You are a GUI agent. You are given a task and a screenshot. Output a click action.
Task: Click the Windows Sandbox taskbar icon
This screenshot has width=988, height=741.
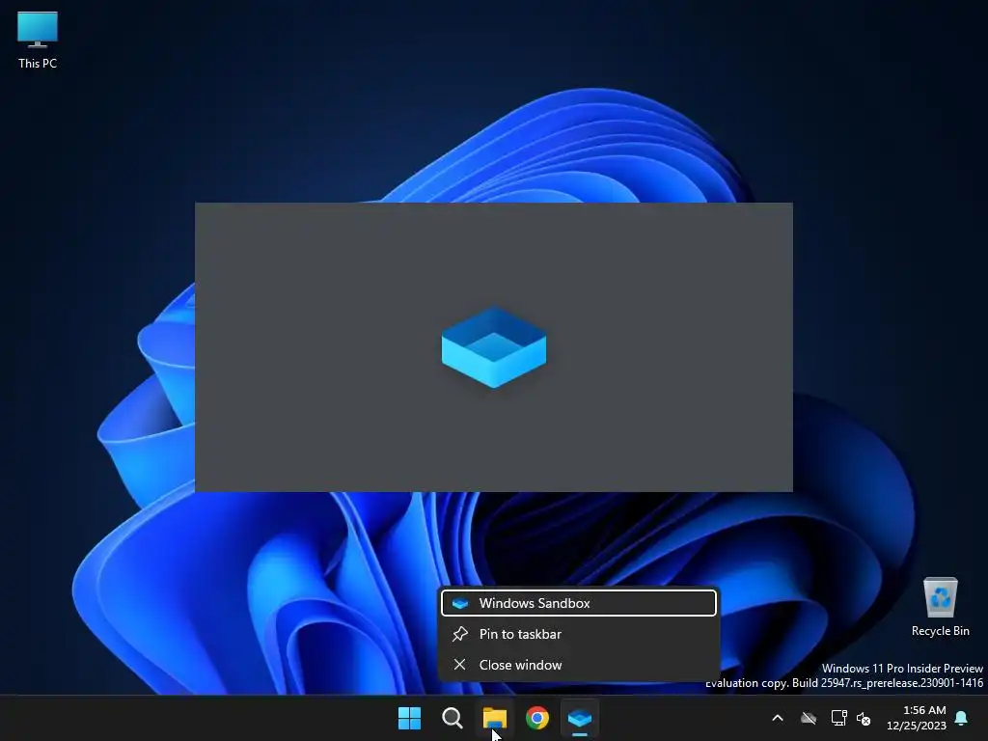coord(580,718)
